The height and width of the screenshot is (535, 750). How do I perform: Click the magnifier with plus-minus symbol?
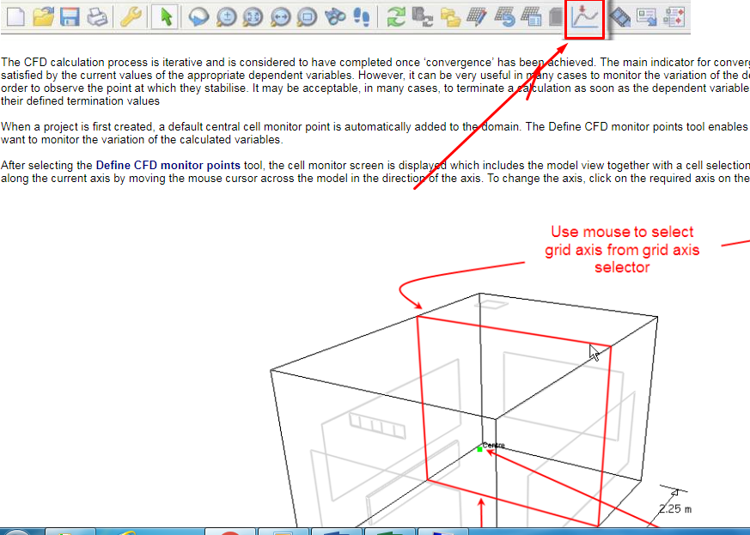(226, 17)
